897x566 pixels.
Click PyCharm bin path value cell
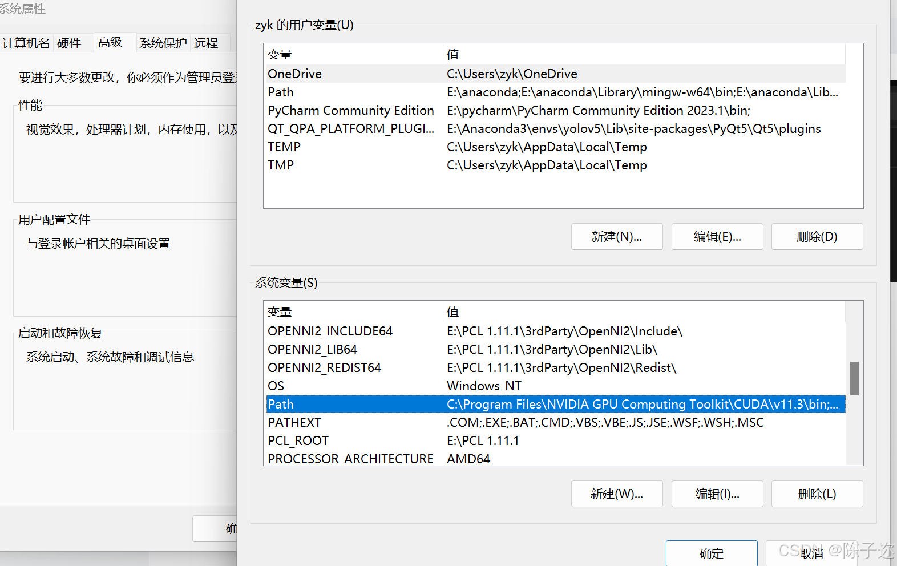pos(599,110)
